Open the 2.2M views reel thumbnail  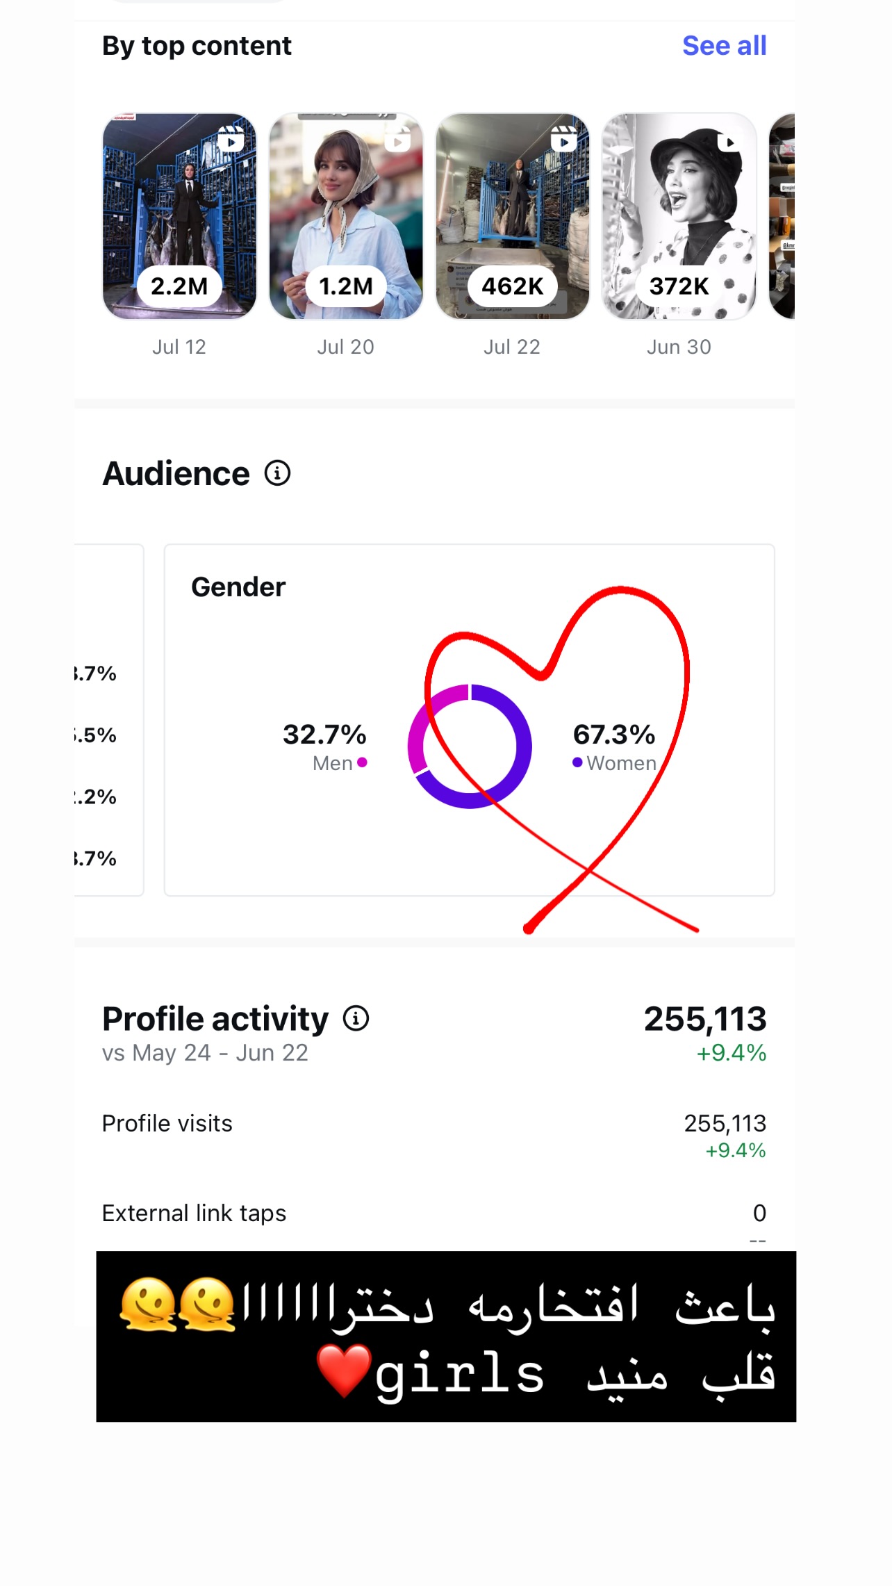coord(179,216)
